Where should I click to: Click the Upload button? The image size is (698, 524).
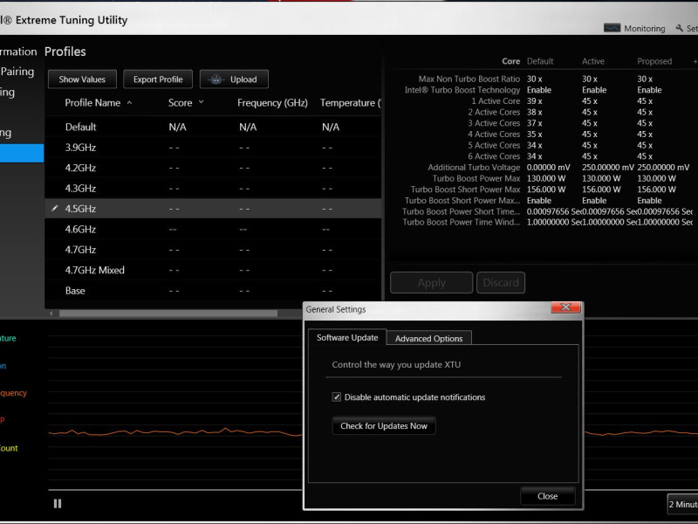pyautogui.click(x=234, y=79)
